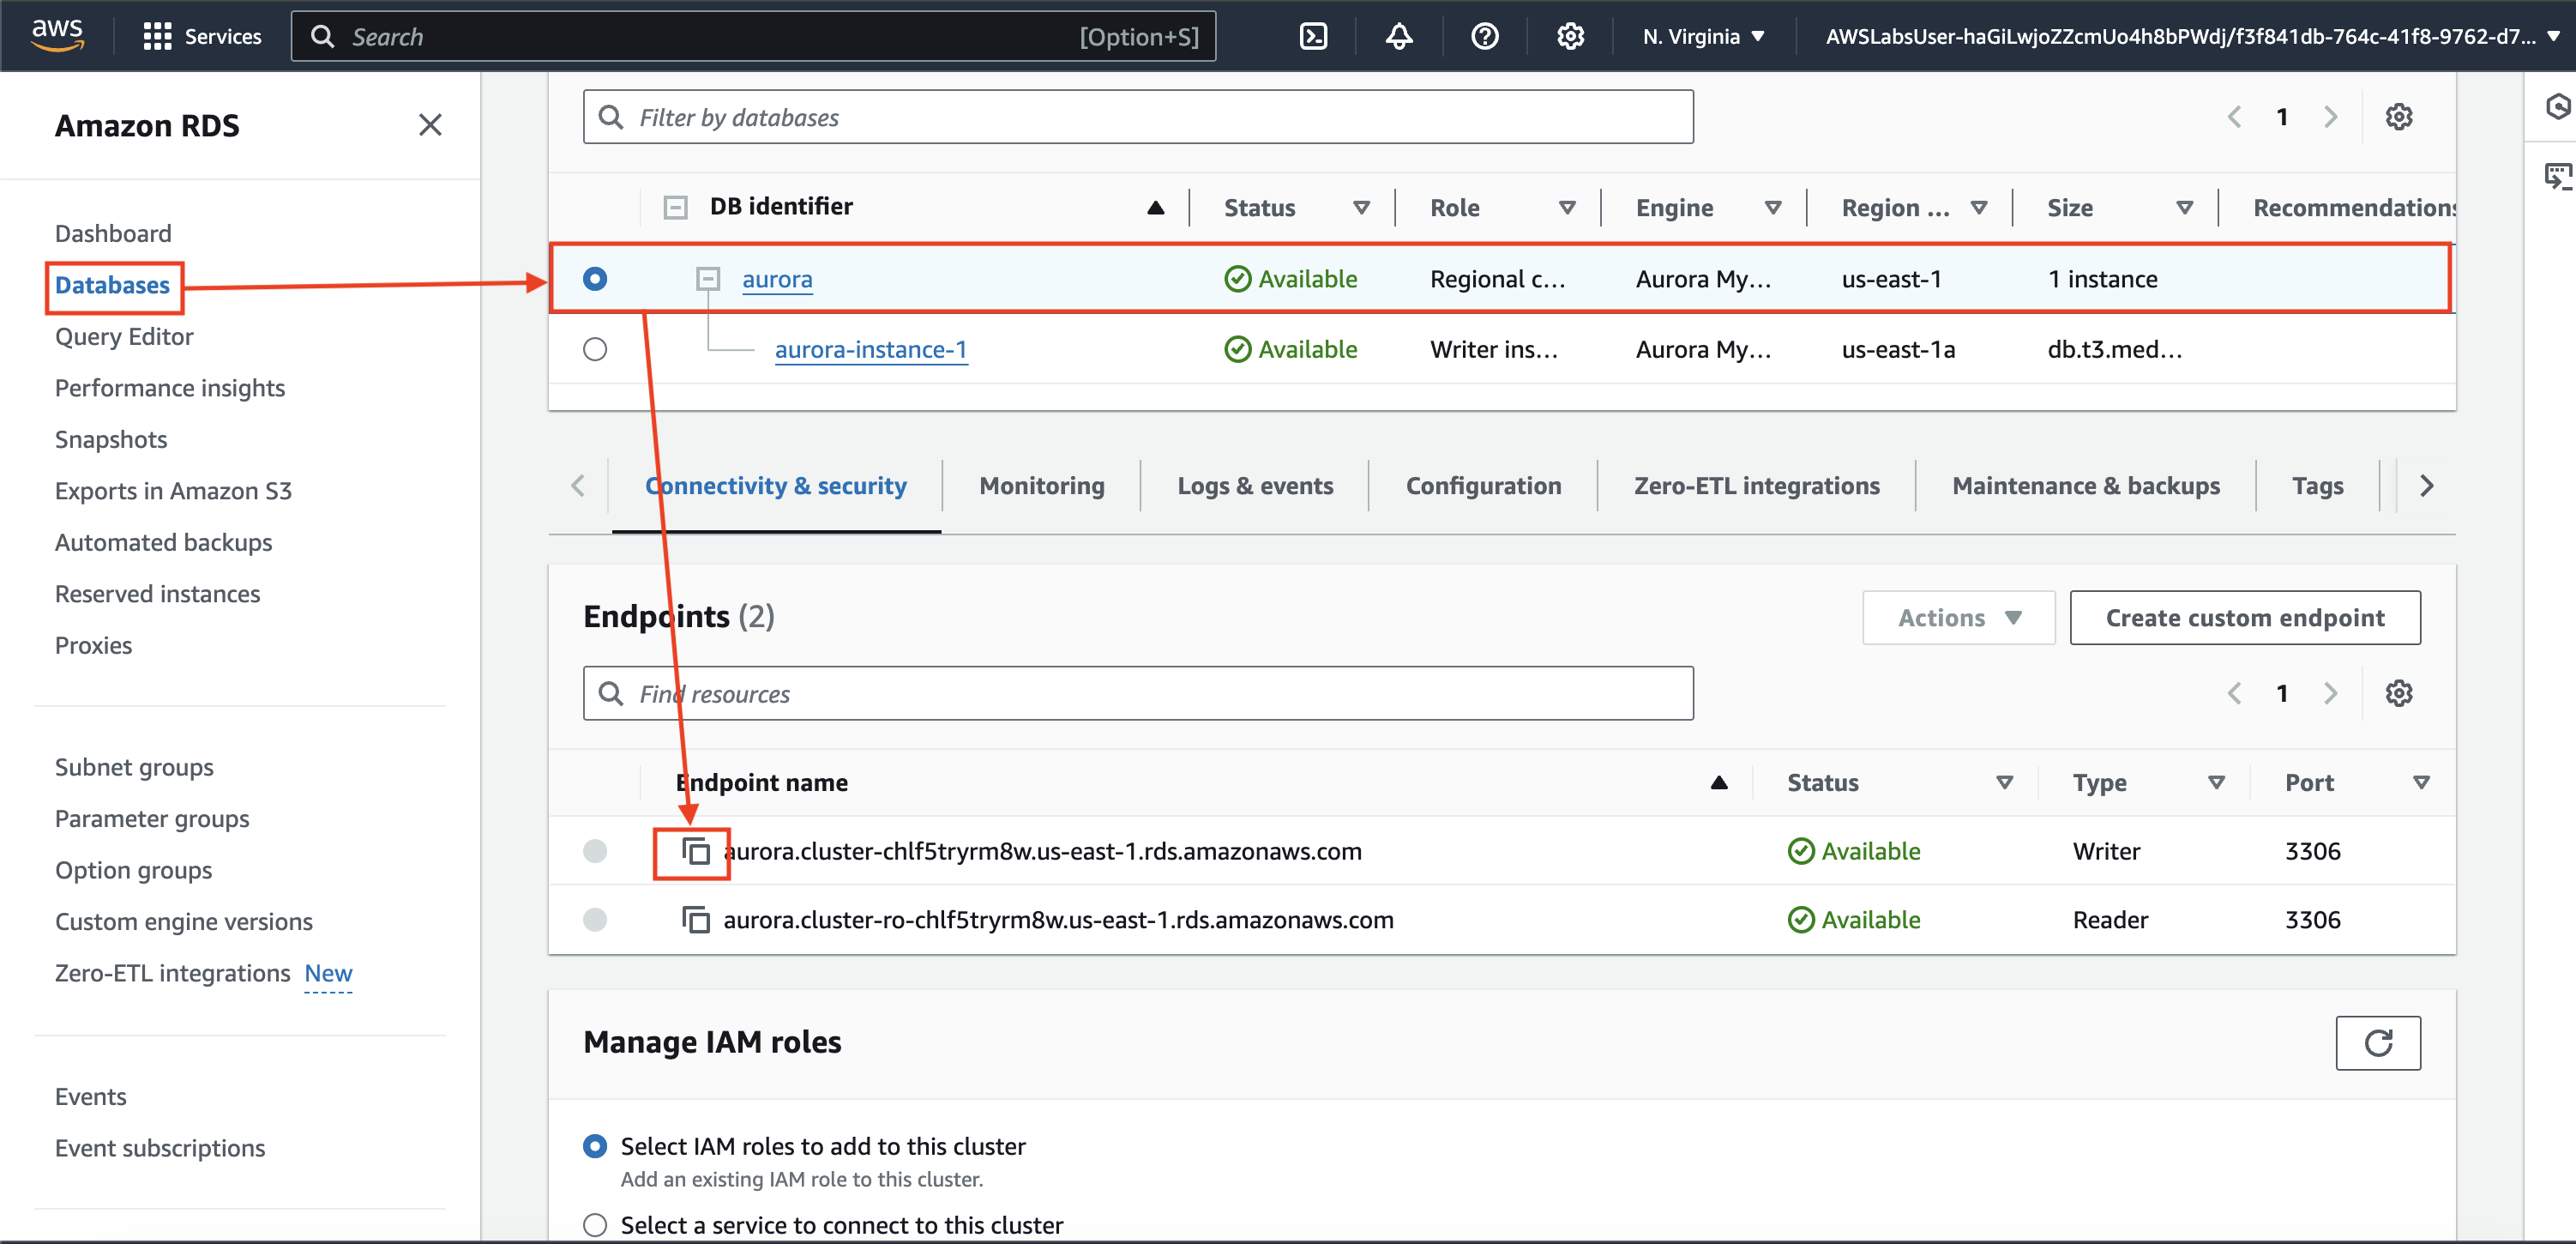
Task: Open Performance insights in the sidebar
Action: (170, 389)
